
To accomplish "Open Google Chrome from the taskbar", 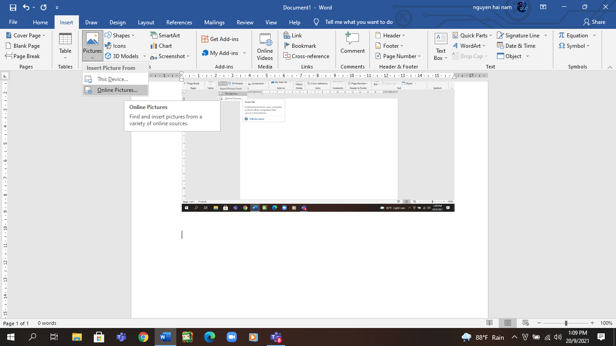I will [x=143, y=337].
